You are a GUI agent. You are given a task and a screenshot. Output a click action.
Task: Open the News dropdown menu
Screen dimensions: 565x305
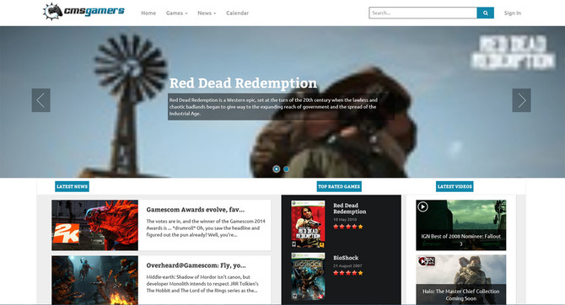pos(207,13)
